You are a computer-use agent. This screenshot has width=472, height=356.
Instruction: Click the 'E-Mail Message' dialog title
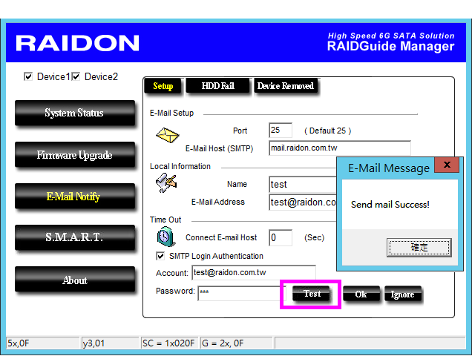click(389, 168)
